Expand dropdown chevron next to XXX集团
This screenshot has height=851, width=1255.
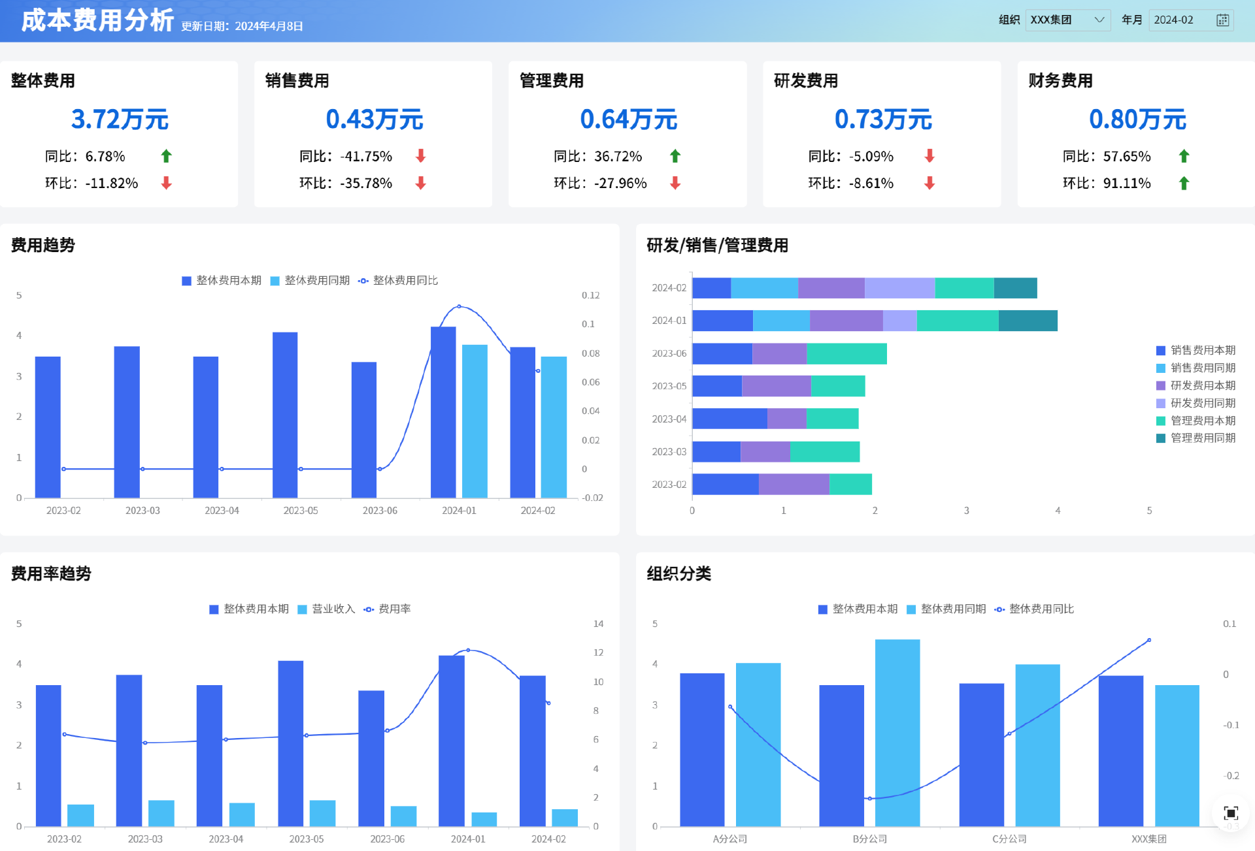[x=1099, y=20]
